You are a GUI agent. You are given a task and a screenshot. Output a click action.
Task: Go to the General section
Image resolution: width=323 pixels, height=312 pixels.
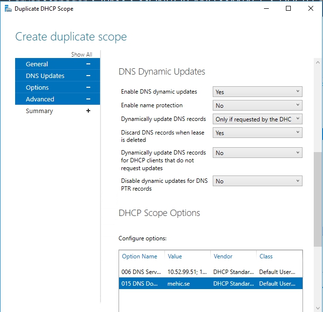click(x=37, y=64)
